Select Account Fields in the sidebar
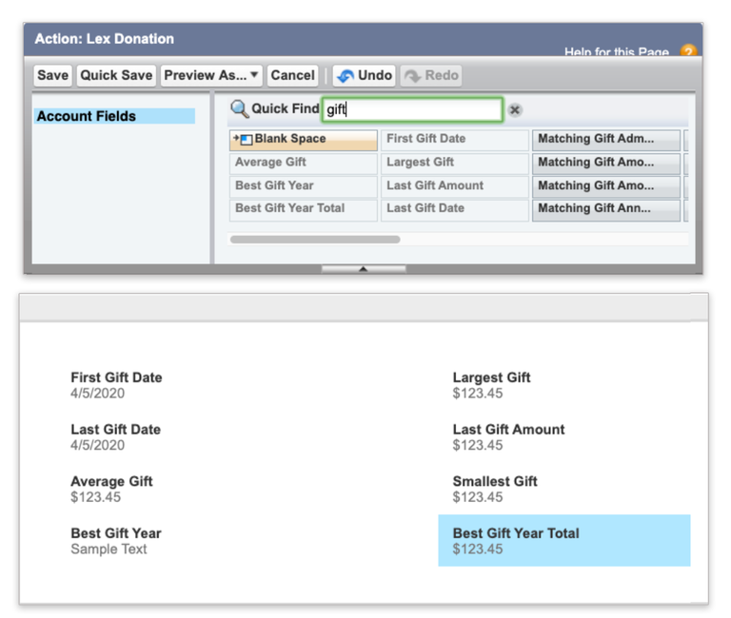 (x=114, y=116)
